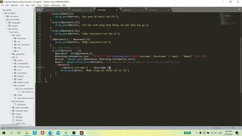Image resolution: width=242 pixels, height=136 pixels.
Task: Show hidden system tray icons
Action: click(x=197, y=133)
